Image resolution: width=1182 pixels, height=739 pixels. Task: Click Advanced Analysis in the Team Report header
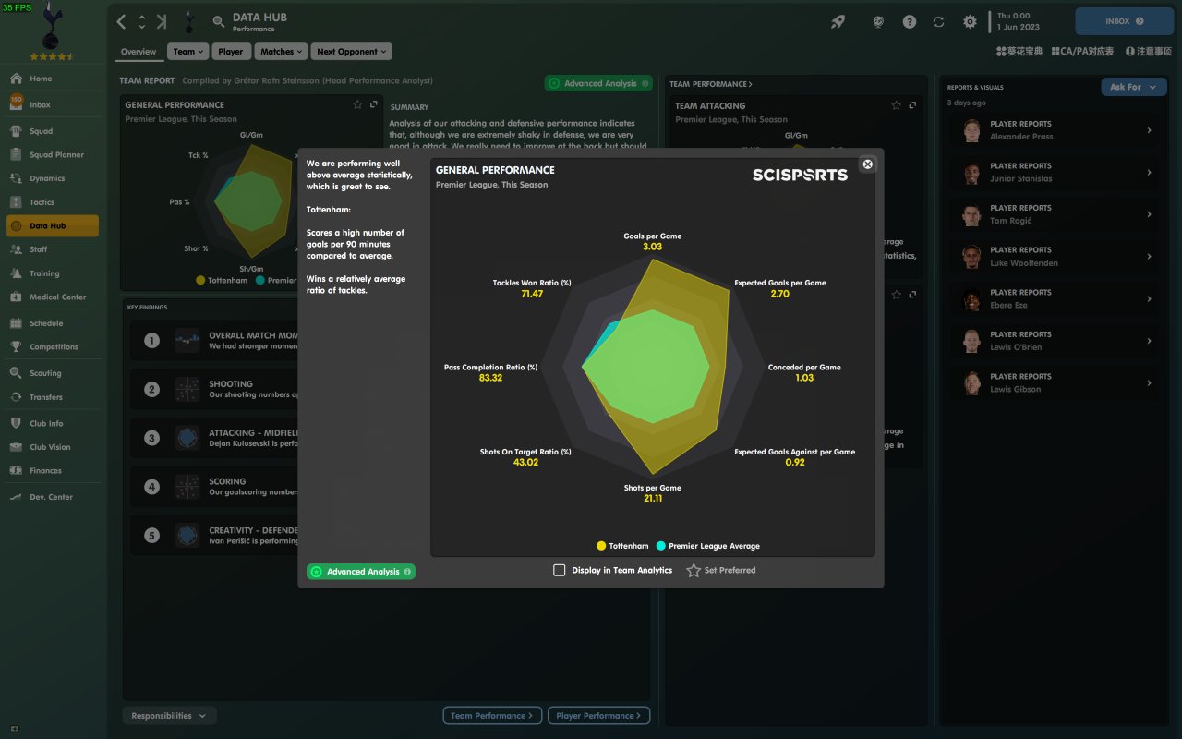click(598, 83)
